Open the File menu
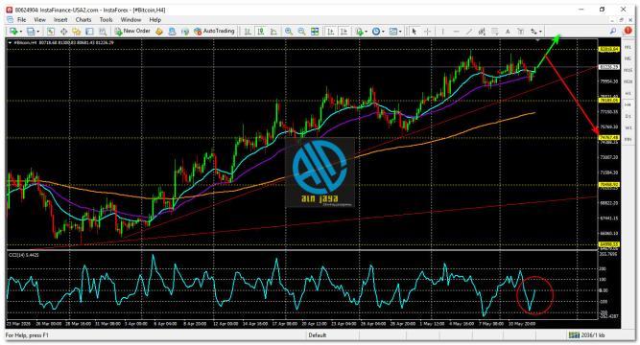The width and height of the screenshot is (640, 345). click(22, 19)
